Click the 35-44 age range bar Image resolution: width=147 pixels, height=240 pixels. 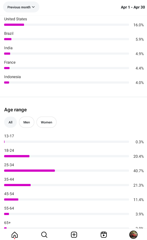click(x=67, y=185)
